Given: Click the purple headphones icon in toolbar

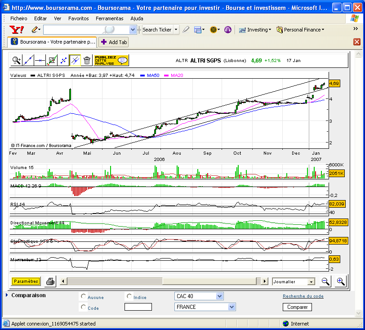Looking at the screenshot, I should 227,30.
